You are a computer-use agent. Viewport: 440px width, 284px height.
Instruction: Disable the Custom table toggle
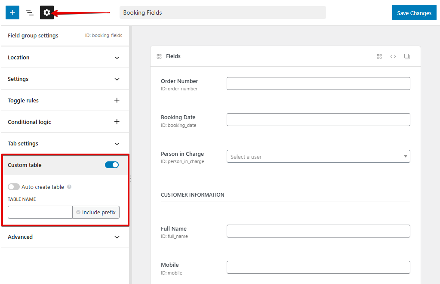click(111, 165)
